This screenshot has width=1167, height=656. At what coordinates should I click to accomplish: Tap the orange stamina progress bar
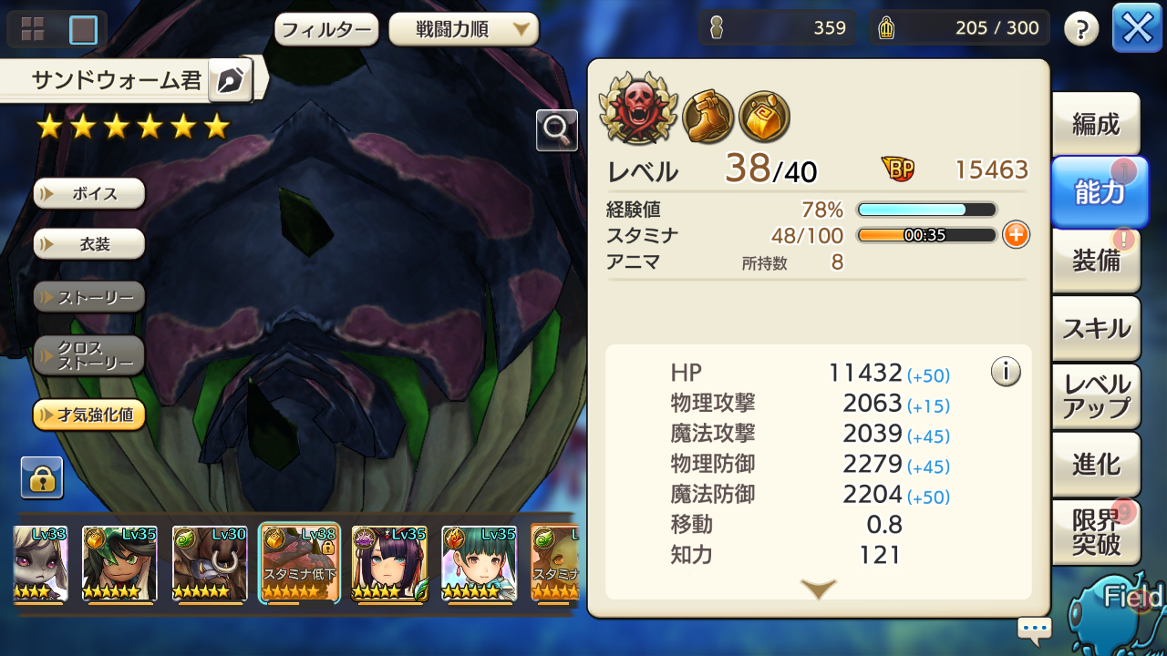(926, 235)
